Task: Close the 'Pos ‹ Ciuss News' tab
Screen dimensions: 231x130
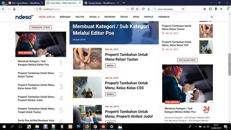Action: point(42,3)
